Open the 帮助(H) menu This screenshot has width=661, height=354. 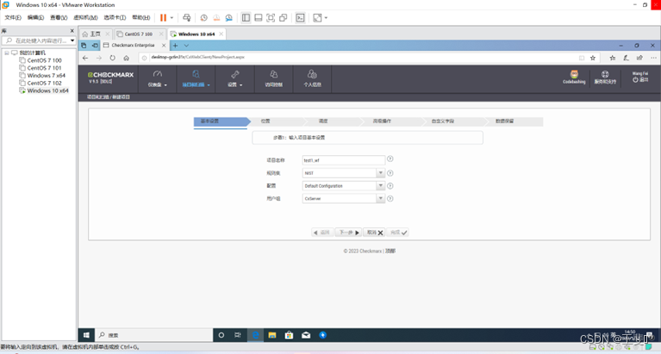point(140,18)
